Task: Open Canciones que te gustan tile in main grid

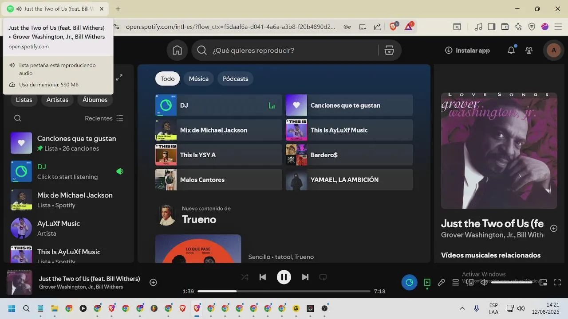Action: click(x=349, y=105)
